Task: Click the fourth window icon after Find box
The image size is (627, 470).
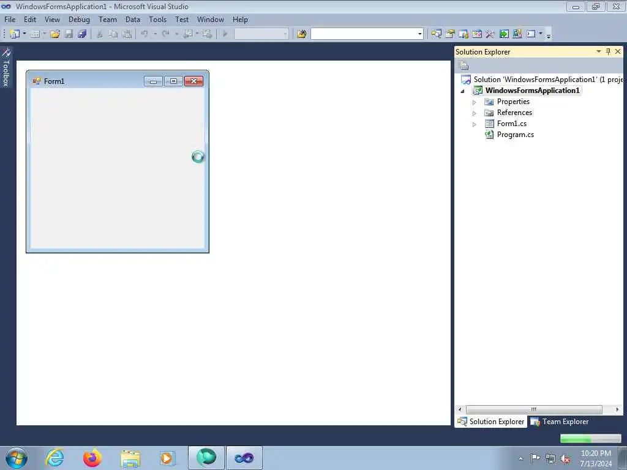Action: 476,34
